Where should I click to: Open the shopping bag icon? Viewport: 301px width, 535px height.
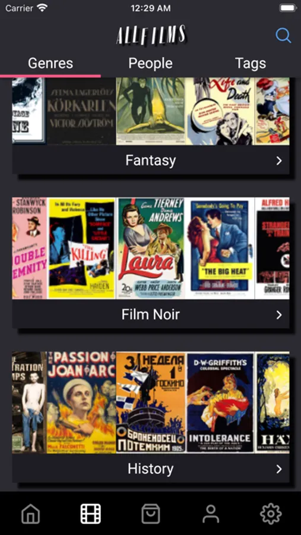pos(151,514)
